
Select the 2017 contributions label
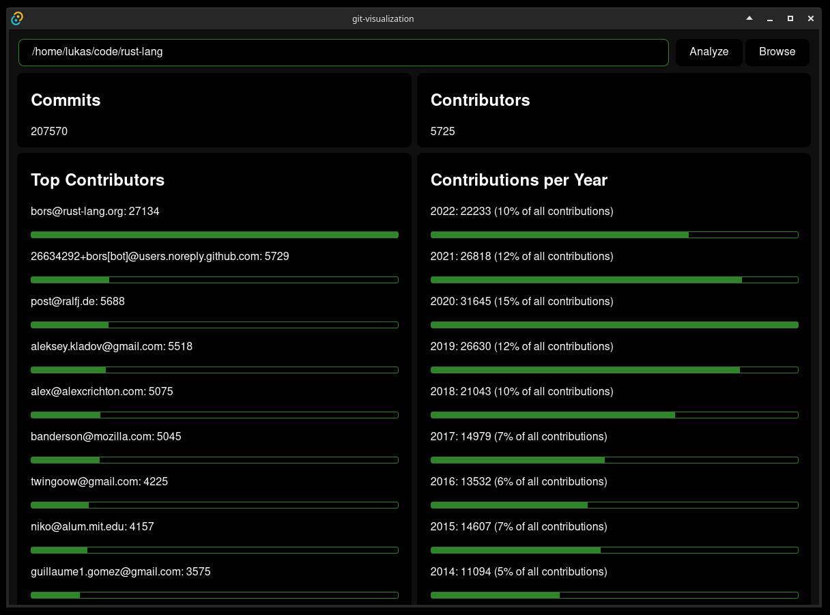pyautogui.click(x=518, y=436)
